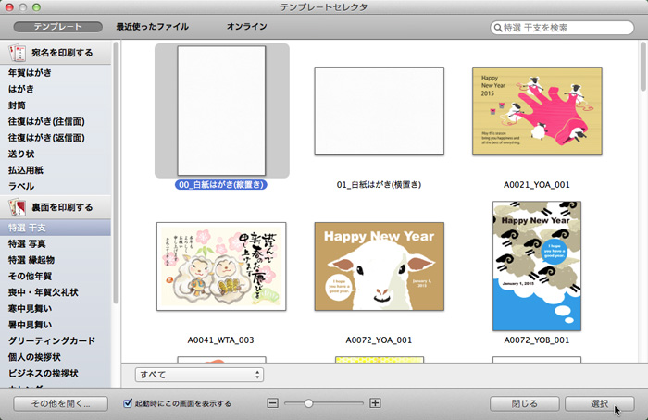Switch to the オンライン tab
648x420 pixels.
(x=247, y=28)
